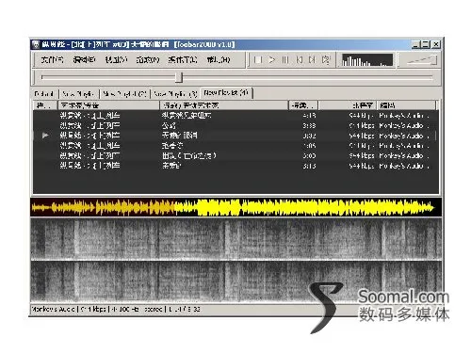Start playback with the Play button

(271, 59)
